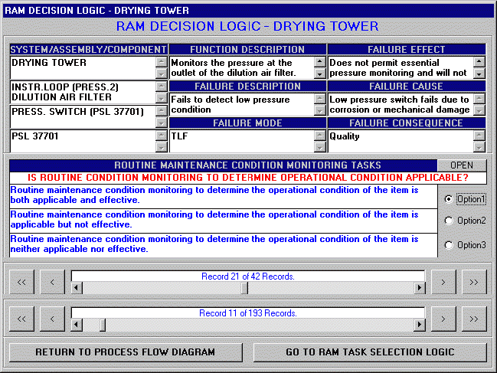Click 'Low pressure switch fails' cause field
The height and width of the screenshot is (373, 497).
(401, 105)
